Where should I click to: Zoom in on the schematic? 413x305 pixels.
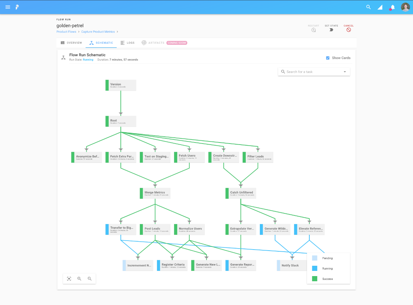(x=79, y=279)
